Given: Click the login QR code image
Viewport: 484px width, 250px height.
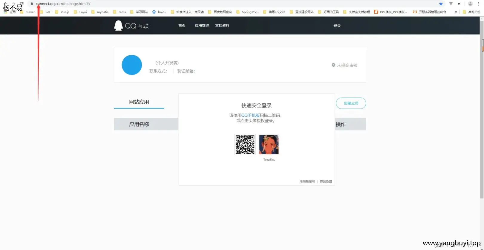Looking at the screenshot, I should (x=245, y=145).
